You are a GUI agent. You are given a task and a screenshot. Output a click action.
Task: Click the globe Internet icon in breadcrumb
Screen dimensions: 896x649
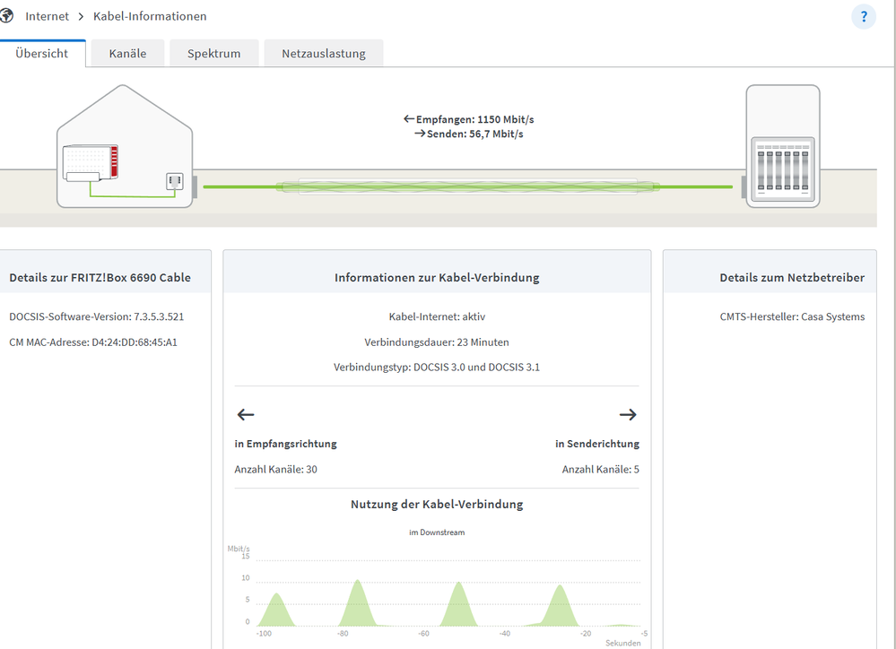pyautogui.click(x=5, y=16)
